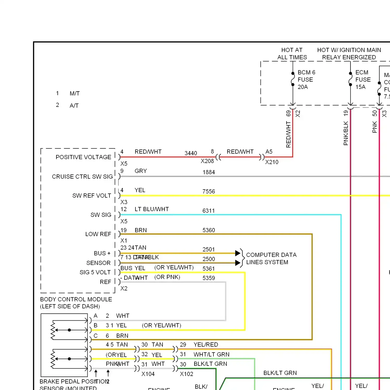Viewport: 390px width, 390px height.
Task: Click the lower black arrowhead to data lines
Action: click(238, 263)
